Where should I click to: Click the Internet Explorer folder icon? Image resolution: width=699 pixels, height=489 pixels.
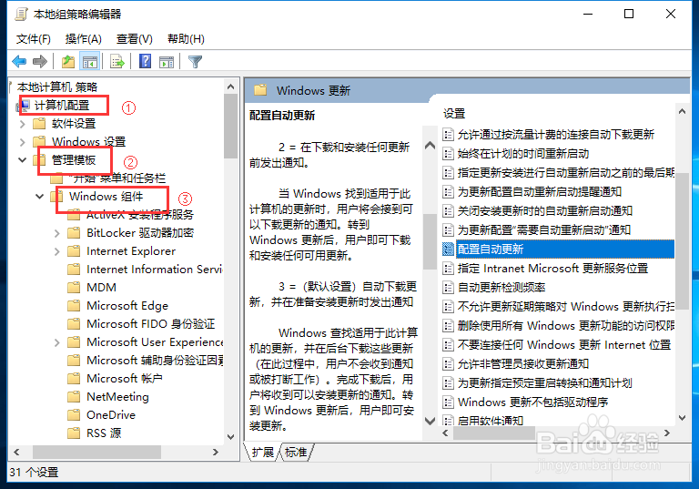click(x=74, y=251)
